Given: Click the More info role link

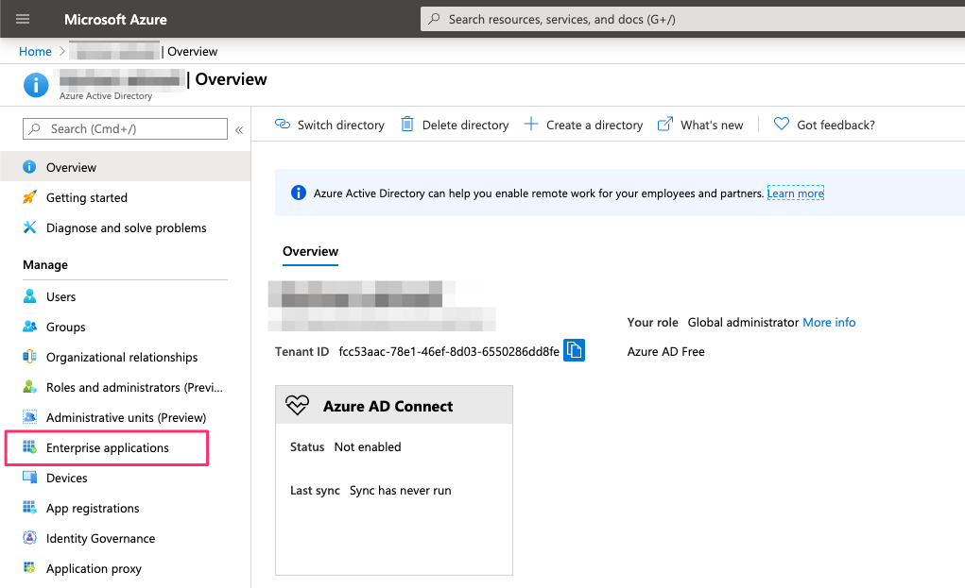Looking at the screenshot, I should point(829,322).
